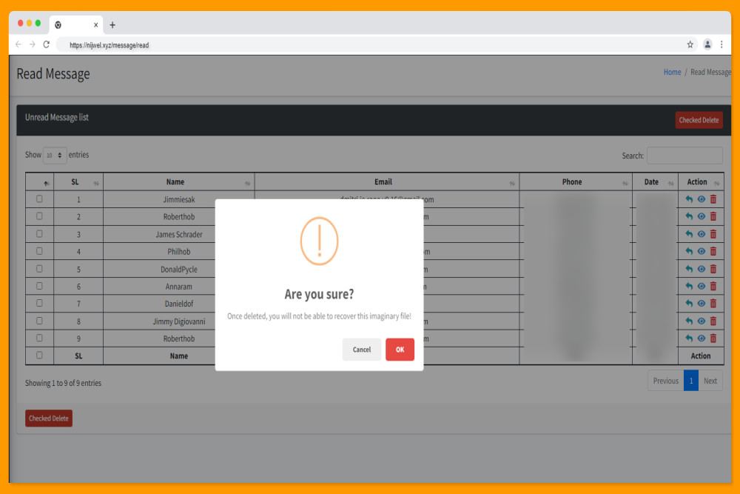740x494 pixels.
Task: View row 9 Roberthob message
Action: point(702,338)
